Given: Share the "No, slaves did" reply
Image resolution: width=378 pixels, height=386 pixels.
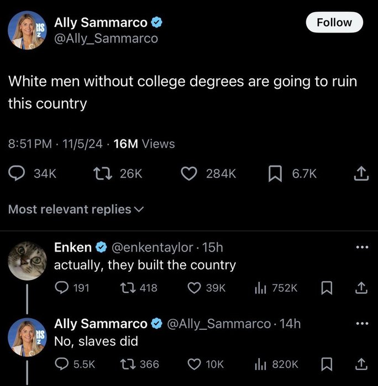Looking at the screenshot, I should [360, 364].
